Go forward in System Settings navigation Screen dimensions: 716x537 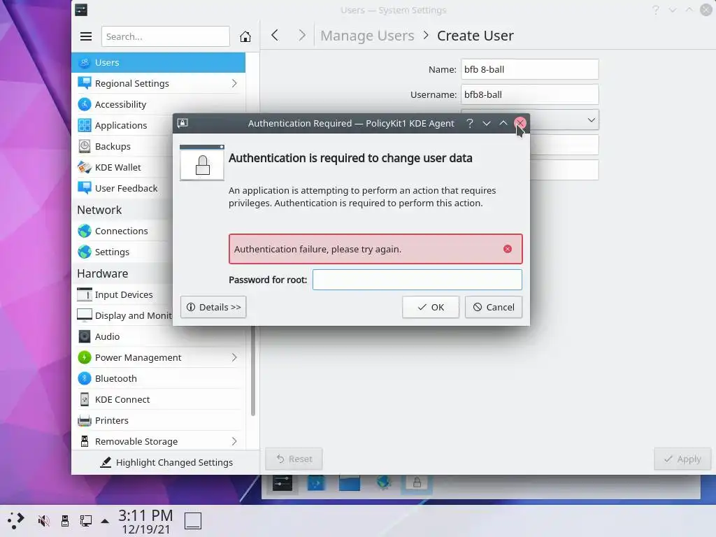click(302, 35)
